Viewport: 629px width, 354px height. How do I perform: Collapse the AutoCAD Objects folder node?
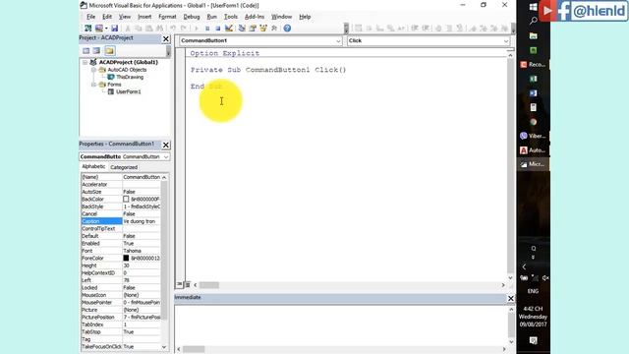coord(93,70)
